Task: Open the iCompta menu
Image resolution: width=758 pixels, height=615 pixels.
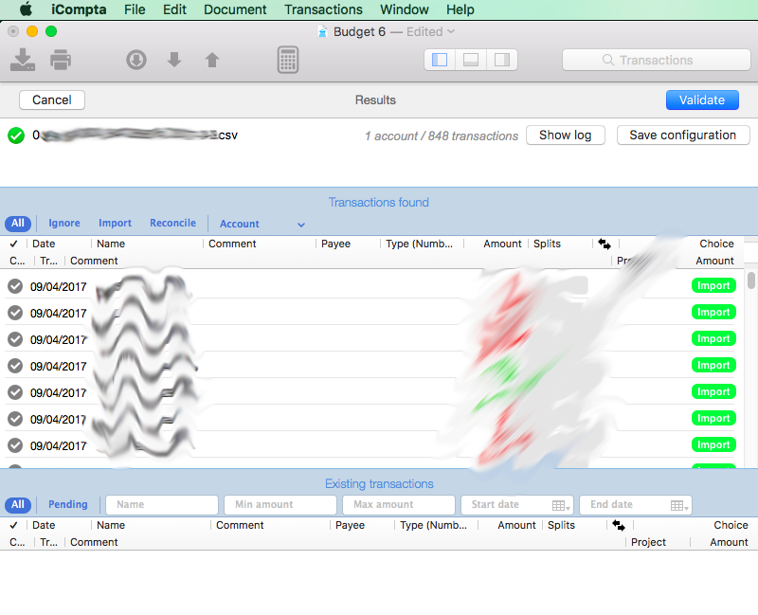Action: tap(79, 9)
